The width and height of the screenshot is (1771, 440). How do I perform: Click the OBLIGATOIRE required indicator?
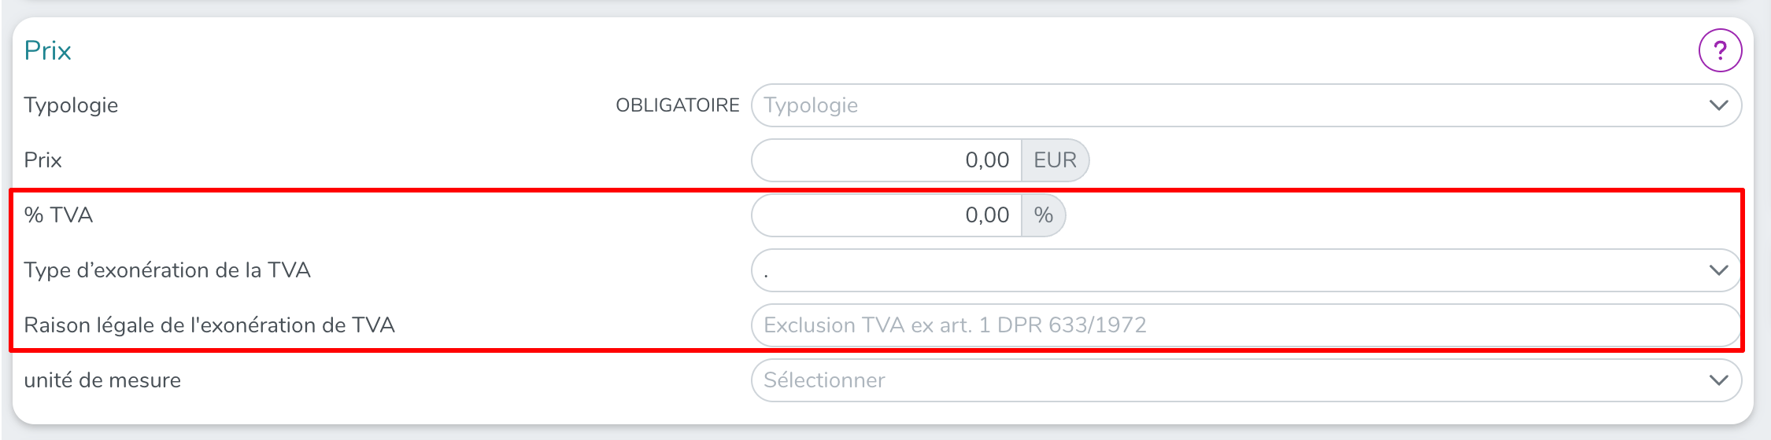coord(677,105)
